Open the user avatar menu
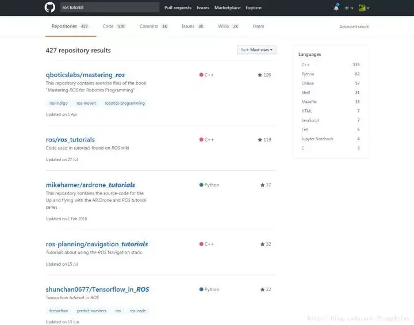 coord(363,8)
